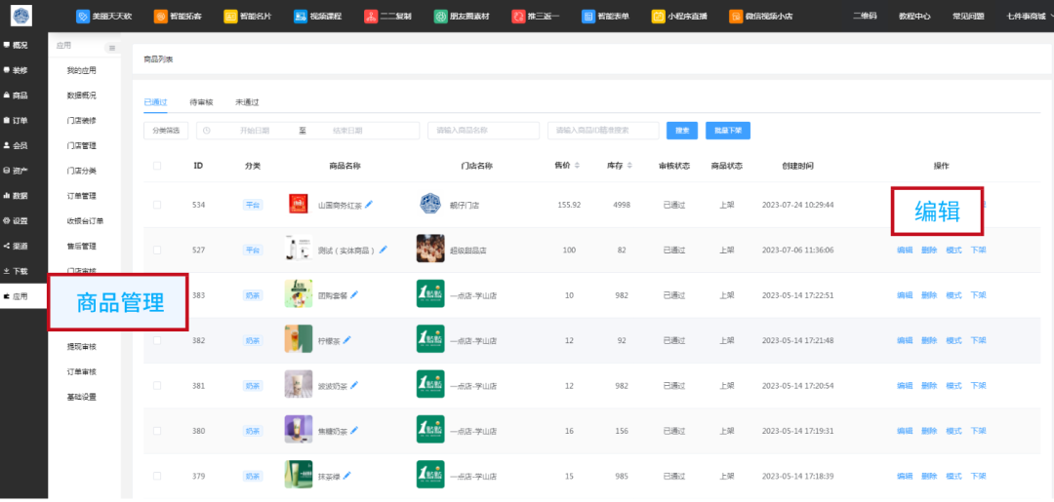Image resolution: width=1054 pixels, height=502 pixels.
Task: Tick checkbox for product ID 382
Action: [157, 340]
